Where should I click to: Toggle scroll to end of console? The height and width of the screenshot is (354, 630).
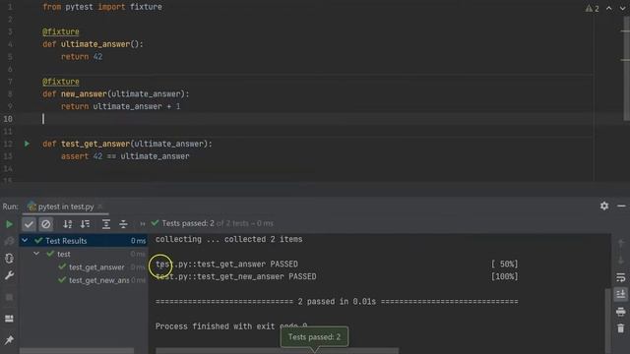point(621,294)
